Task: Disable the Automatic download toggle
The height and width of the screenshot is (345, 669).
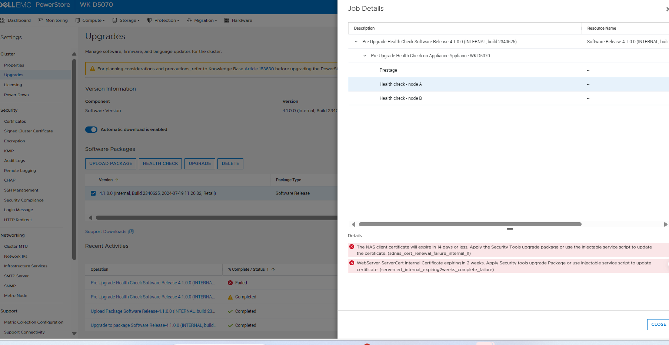Action: [x=91, y=129]
